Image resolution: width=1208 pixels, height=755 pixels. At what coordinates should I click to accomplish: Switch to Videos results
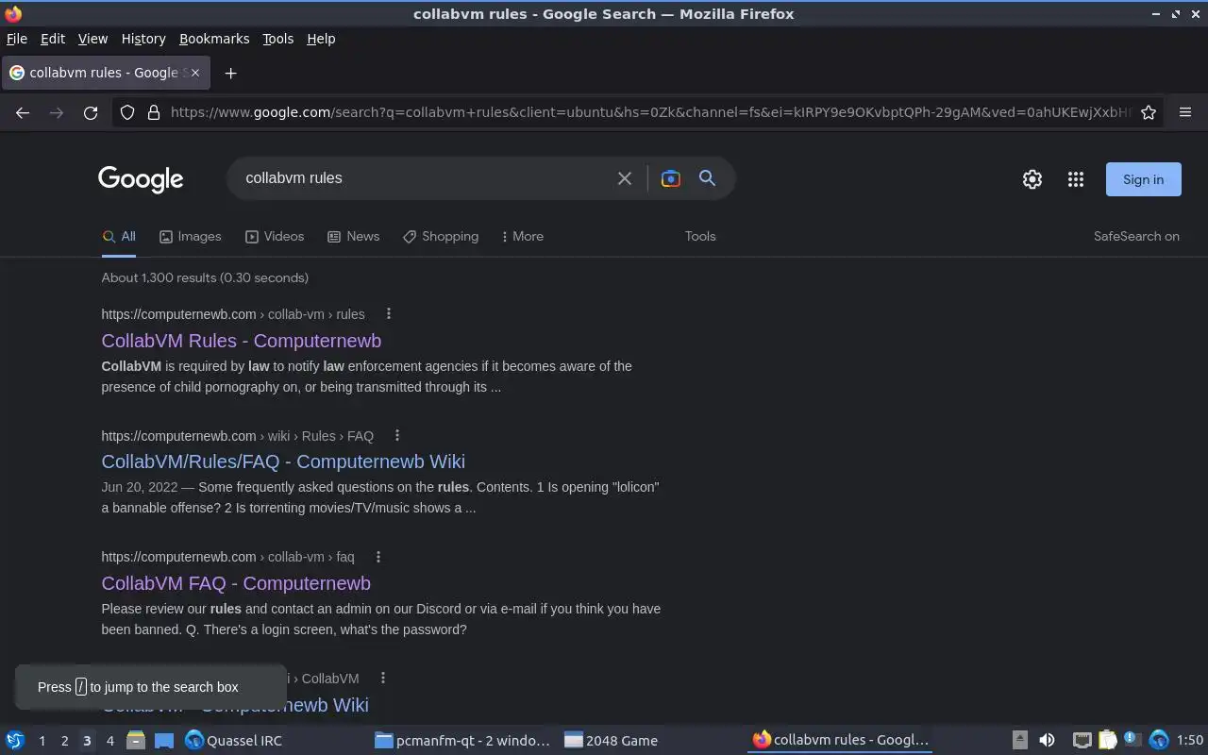click(x=275, y=237)
